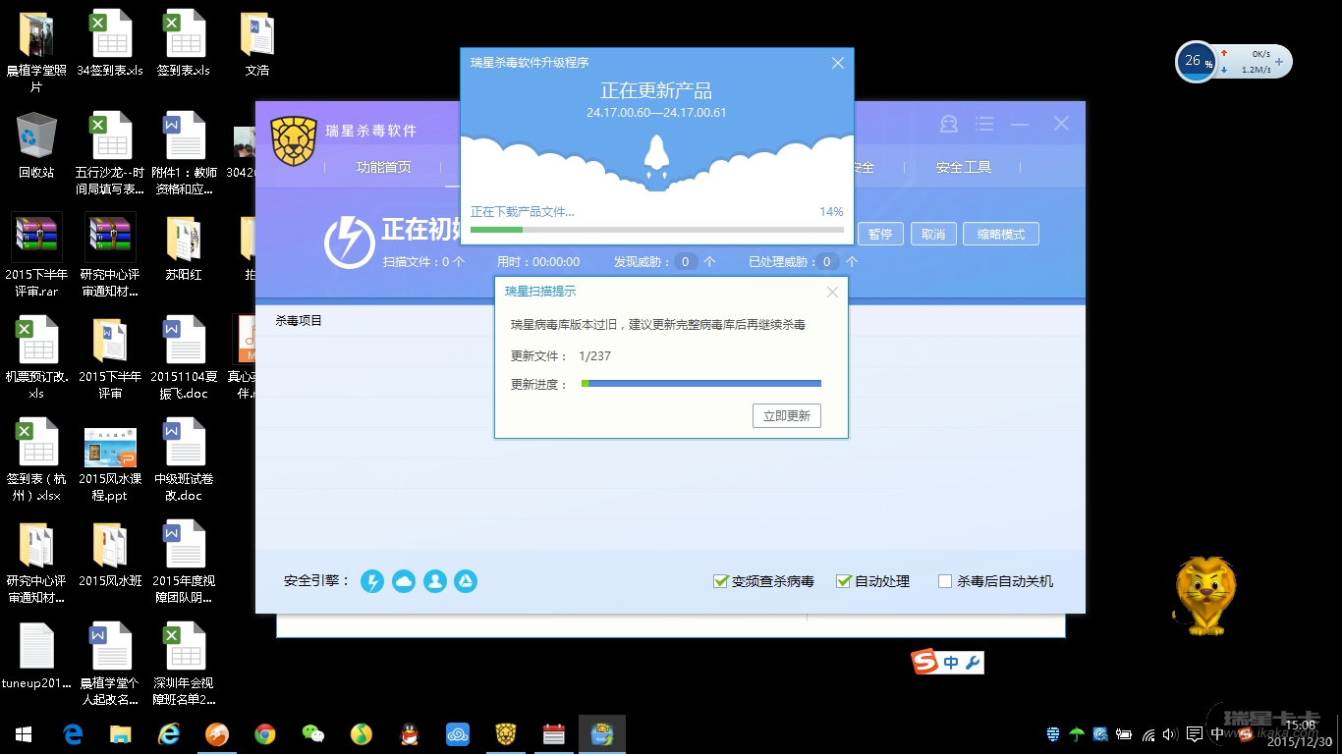
Task: Click the version text 24.17.00.60—24.17.00.61
Action: click(x=656, y=113)
